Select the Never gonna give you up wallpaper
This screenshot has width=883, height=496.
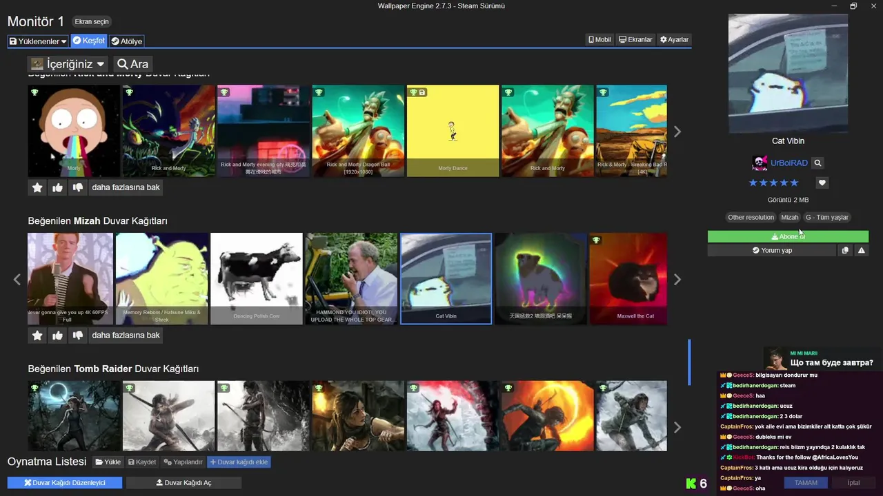[x=70, y=278]
